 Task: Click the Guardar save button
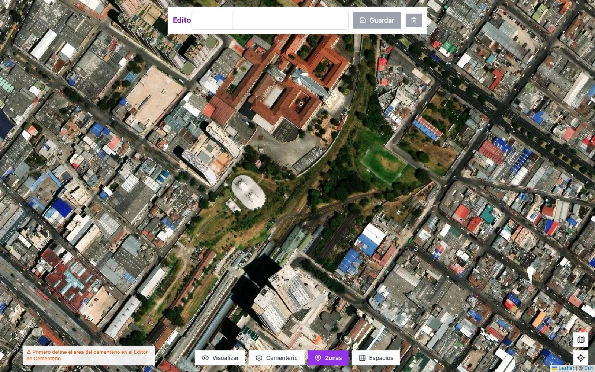click(x=376, y=20)
